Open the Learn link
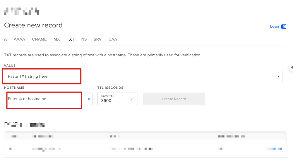 [x=275, y=27]
